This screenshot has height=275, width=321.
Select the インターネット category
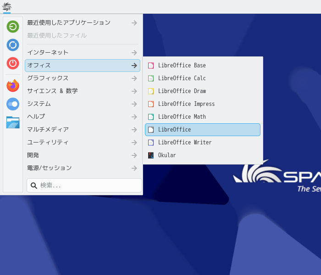(x=82, y=53)
